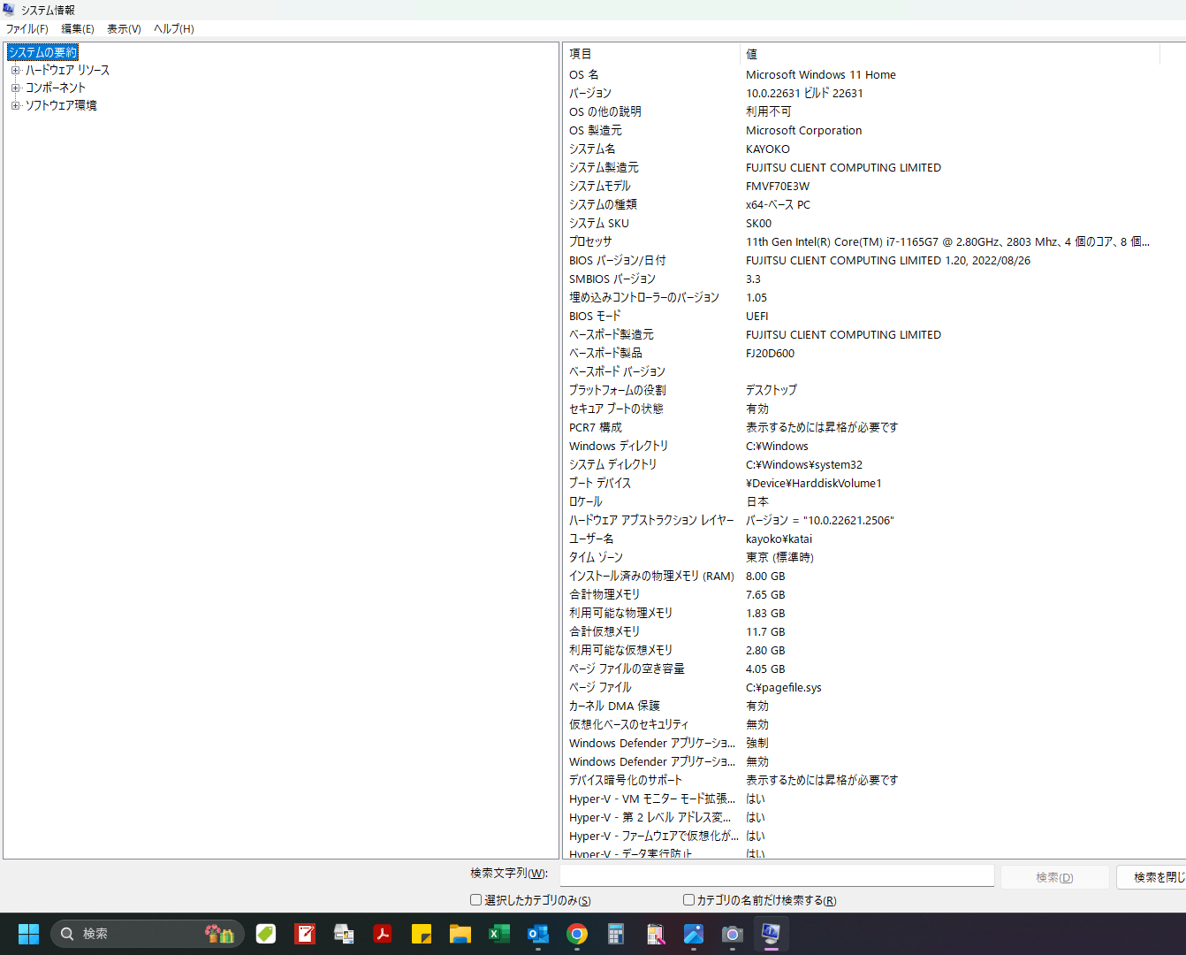Expand the ソフトウェア環境 tree node
Screen dimensions: 1186x955
coord(15,105)
